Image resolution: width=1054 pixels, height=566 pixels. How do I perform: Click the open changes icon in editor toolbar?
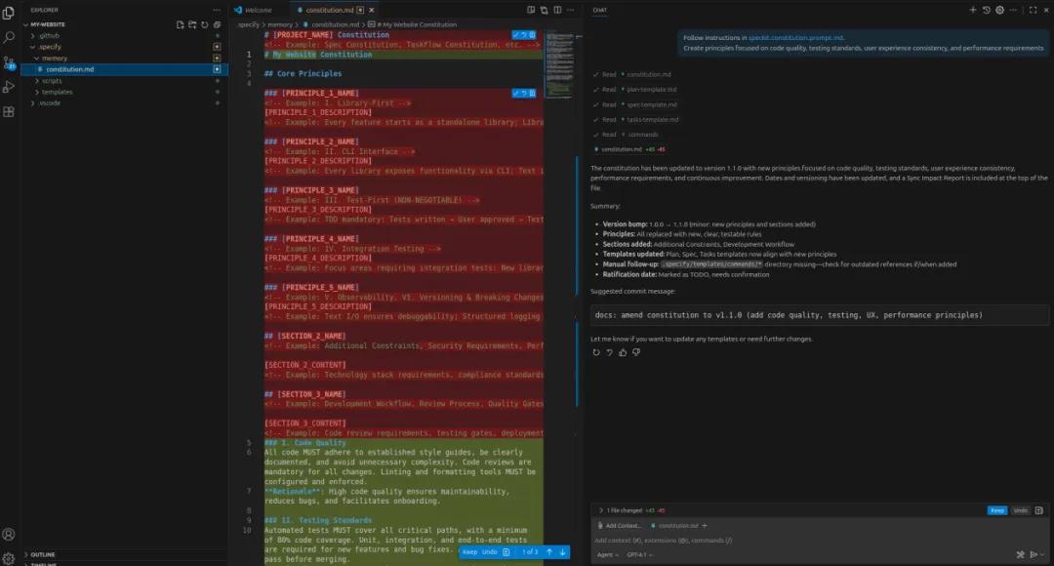click(x=544, y=10)
